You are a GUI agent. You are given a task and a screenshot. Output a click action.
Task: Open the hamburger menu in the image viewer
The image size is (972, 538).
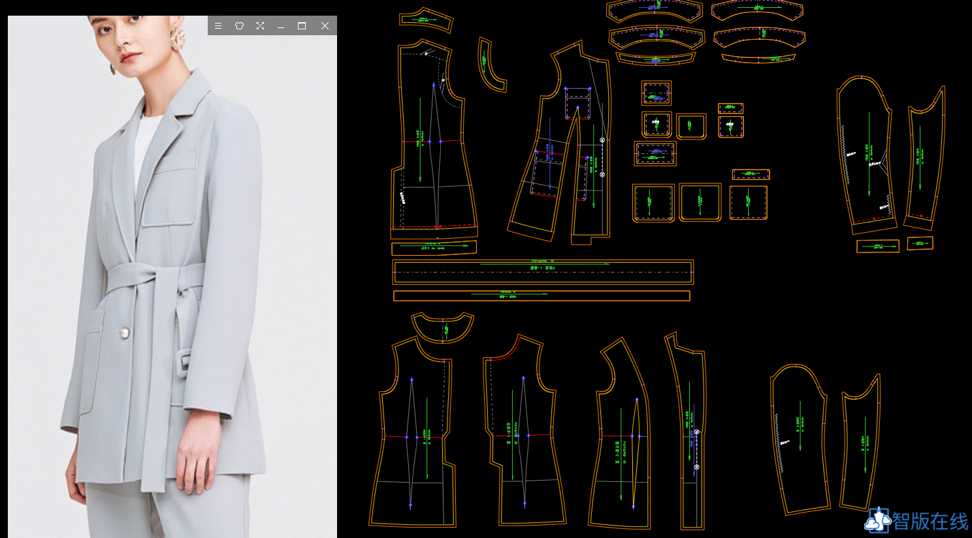[218, 26]
